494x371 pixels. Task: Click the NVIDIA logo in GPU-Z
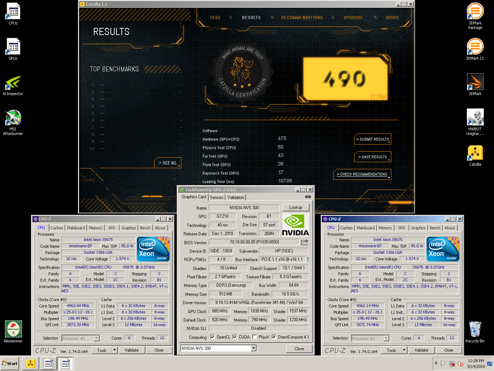(296, 225)
